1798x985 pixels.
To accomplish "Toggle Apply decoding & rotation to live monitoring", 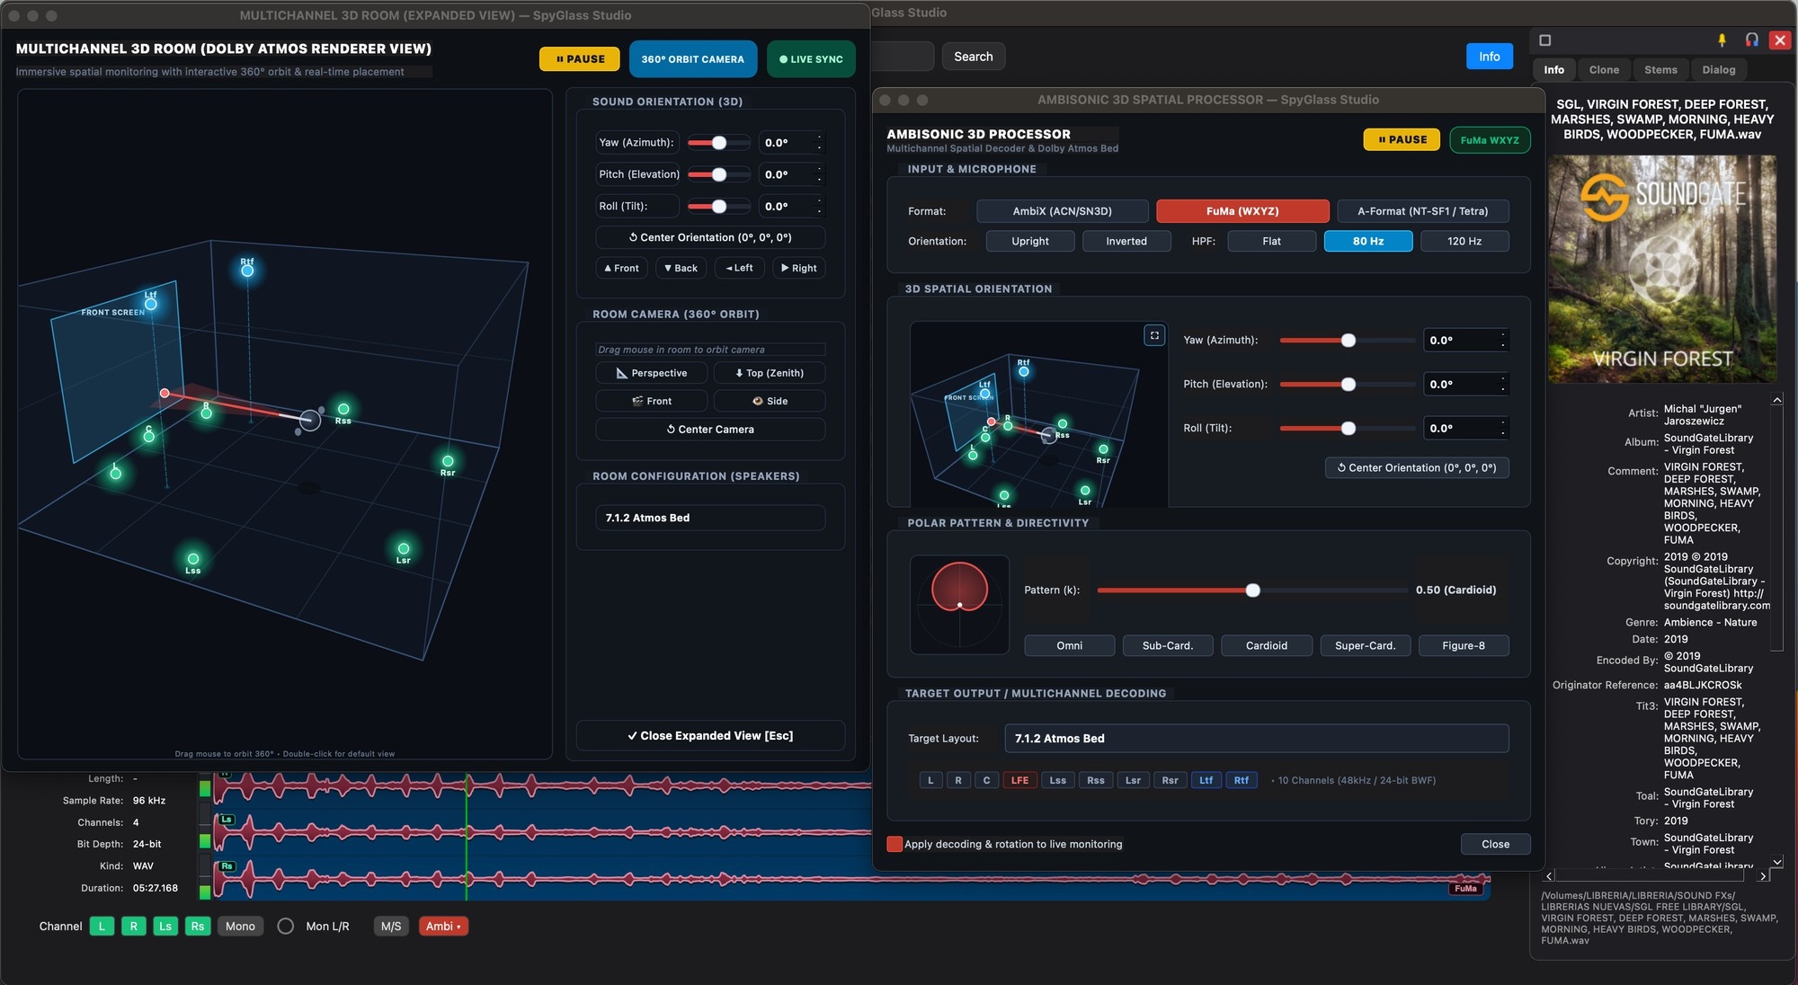I will pyautogui.click(x=895, y=844).
